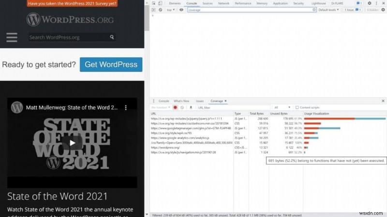Sort by the Type column header
Image resolution: width=387 pixels, height=217 pixels.
click(241, 114)
